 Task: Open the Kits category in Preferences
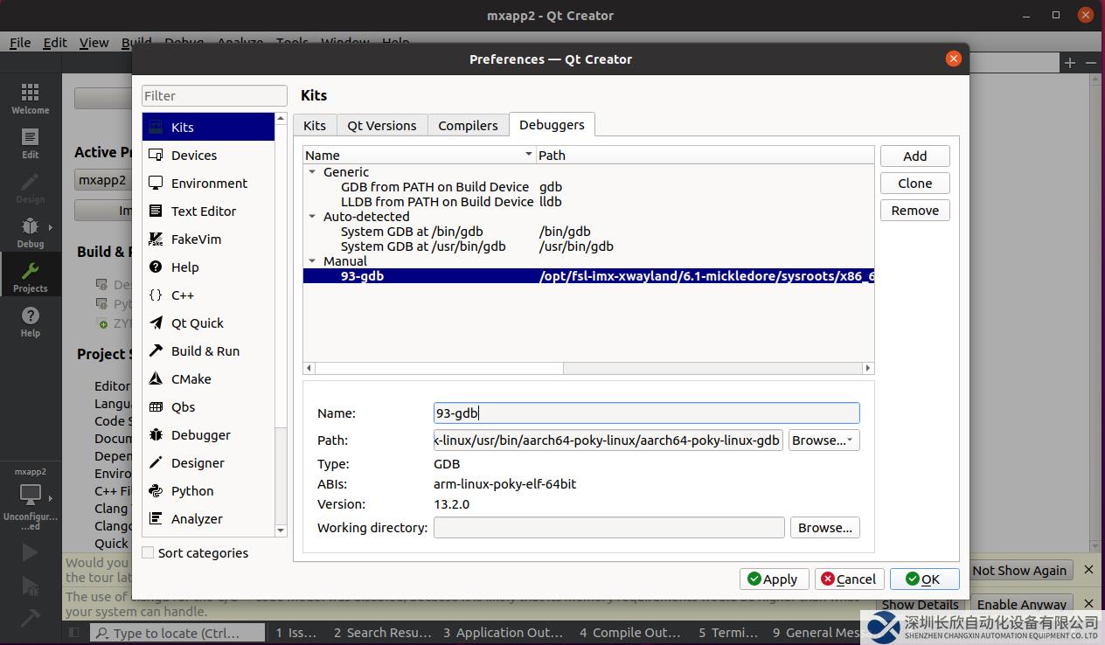pyautogui.click(x=208, y=127)
